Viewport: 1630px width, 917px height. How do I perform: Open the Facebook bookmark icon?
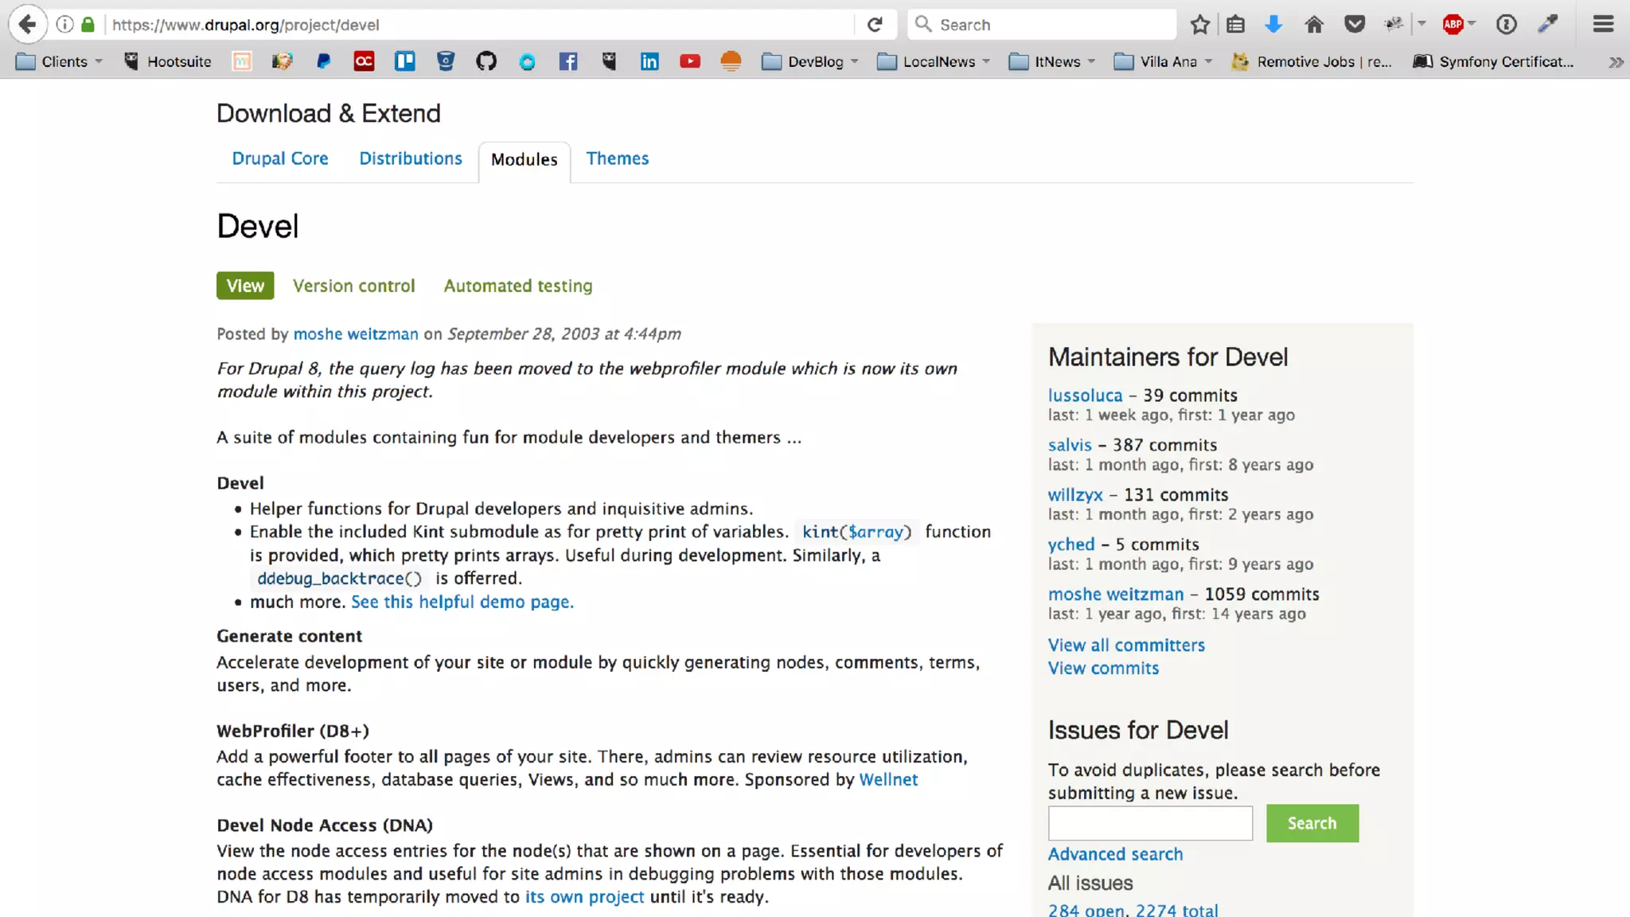(568, 61)
